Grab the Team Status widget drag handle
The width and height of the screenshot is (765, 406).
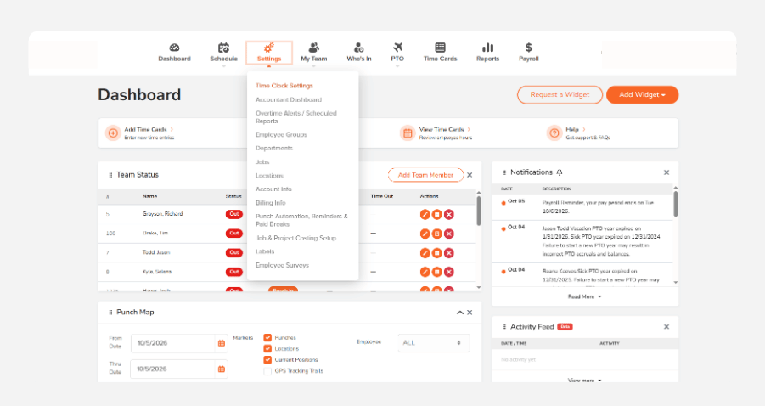110,175
